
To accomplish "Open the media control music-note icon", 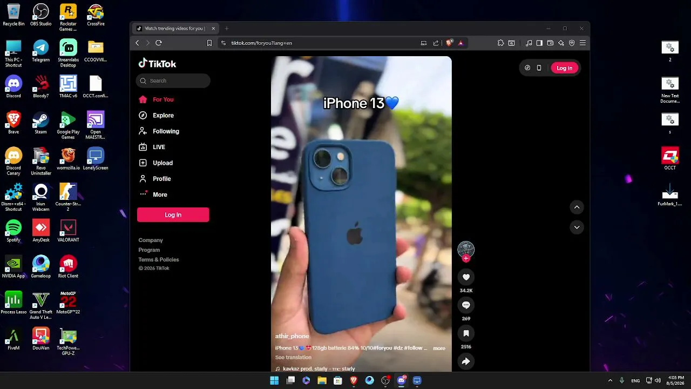I will click(x=529, y=43).
